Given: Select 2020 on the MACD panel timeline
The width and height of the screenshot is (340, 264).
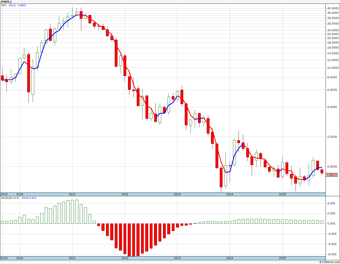Looking at the screenshot, I should click(20, 258).
